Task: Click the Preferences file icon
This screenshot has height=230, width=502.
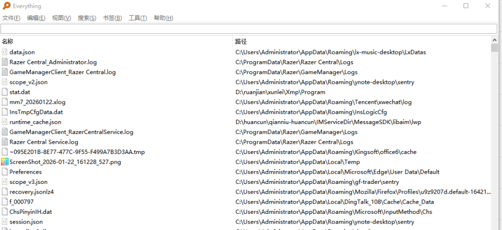Action: pyautogui.click(x=5, y=172)
